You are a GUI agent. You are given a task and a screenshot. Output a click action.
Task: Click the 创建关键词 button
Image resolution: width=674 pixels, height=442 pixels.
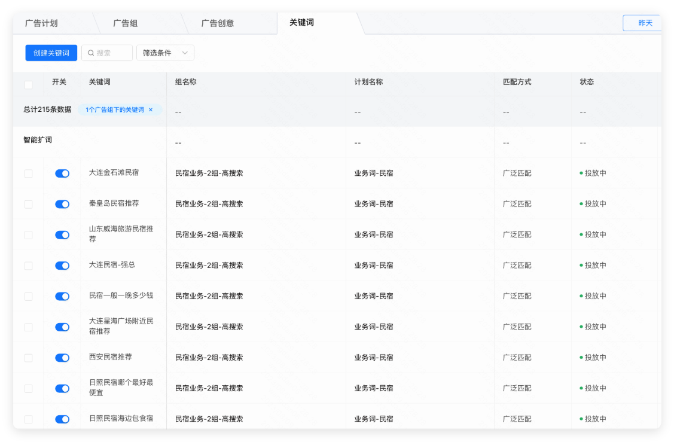pos(51,53)
